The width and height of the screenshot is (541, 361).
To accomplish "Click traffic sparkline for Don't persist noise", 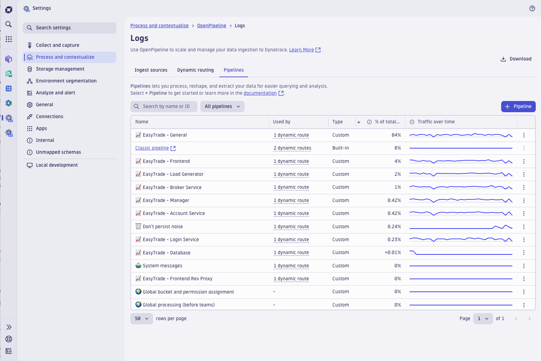I will 461,227.
